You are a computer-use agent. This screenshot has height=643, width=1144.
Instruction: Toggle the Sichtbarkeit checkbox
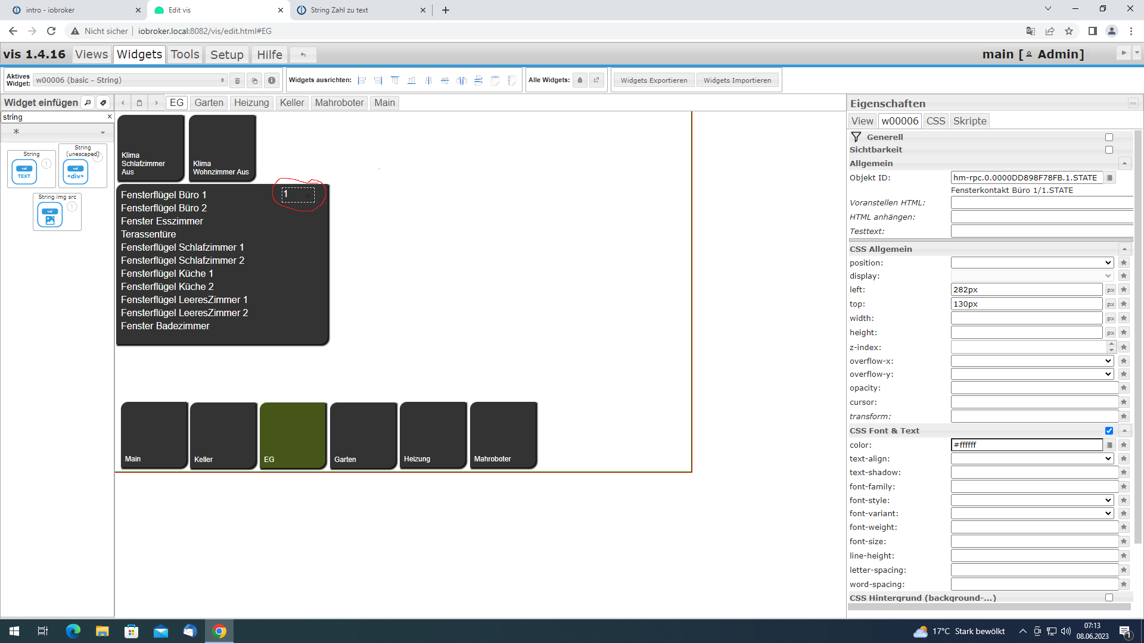1109,150
